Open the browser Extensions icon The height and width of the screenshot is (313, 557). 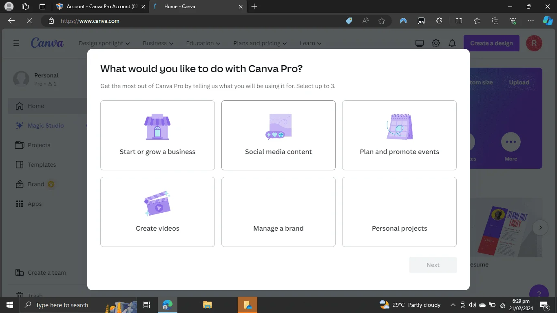439,21
